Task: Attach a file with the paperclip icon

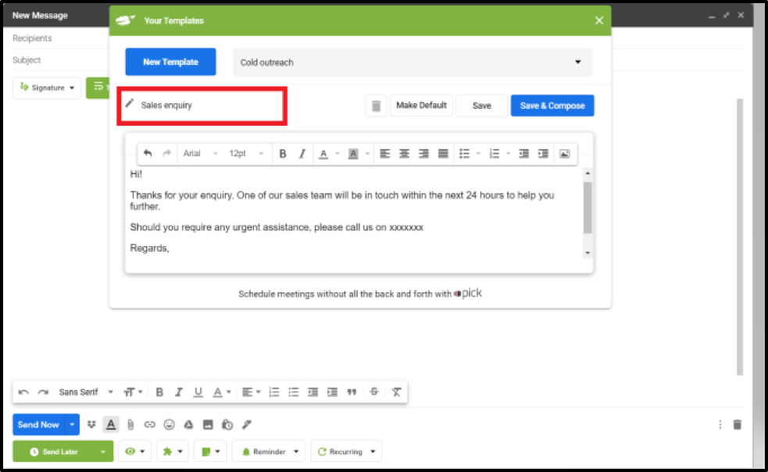Action: tap(130, 425)
